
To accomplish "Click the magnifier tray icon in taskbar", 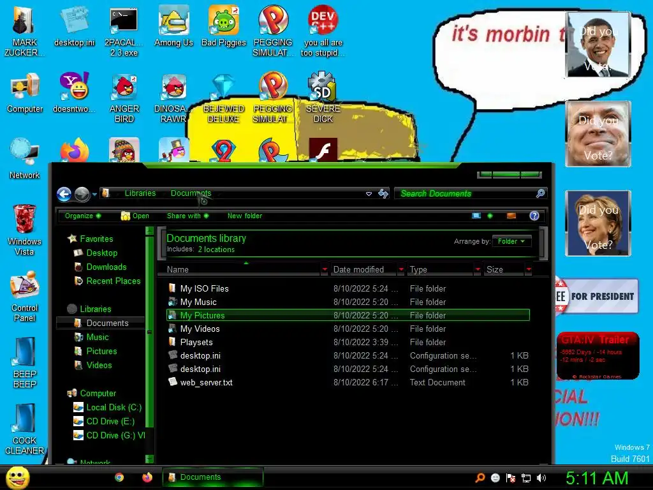I will coord(480,478).
